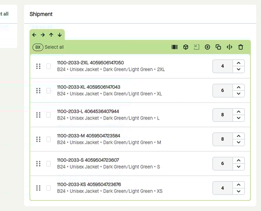
Task: Tick the checkbox for 1100-2033-L
Action: click(49, 115)
